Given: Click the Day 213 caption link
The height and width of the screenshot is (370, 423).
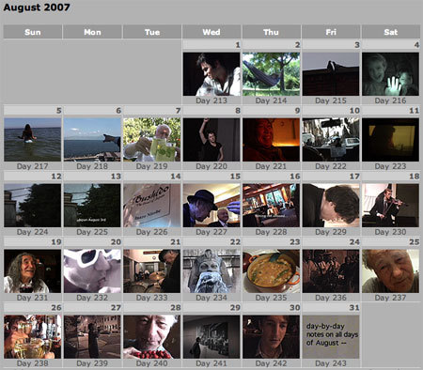Looking at the screenshot, I should coord(211,100).
